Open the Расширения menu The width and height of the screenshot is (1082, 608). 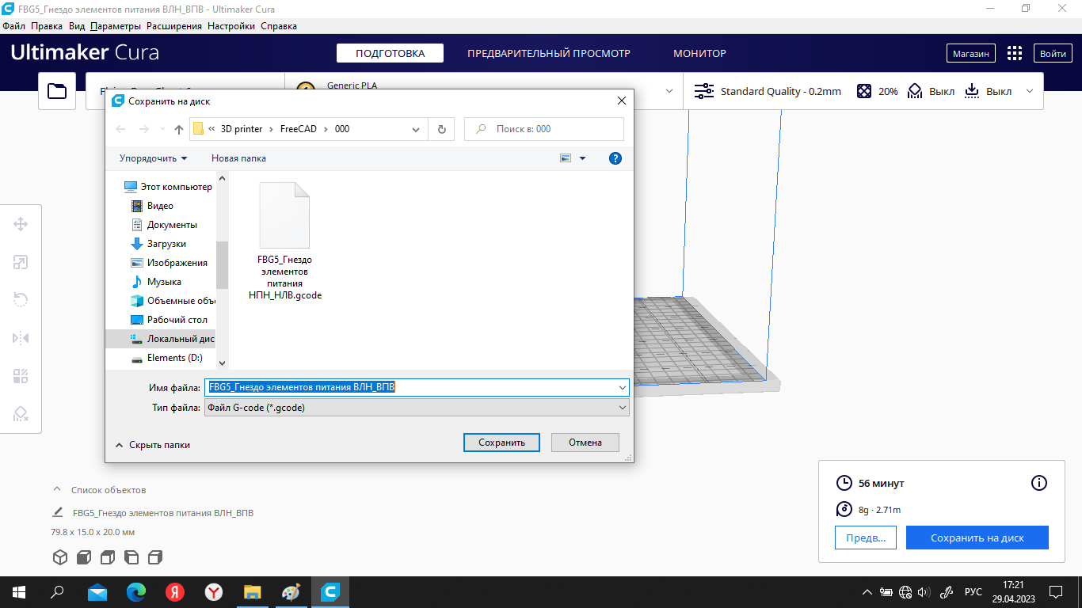click(x=174, y=26)
